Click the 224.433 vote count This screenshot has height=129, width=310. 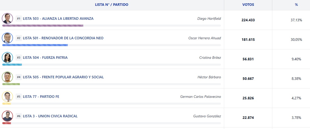point(248,20)
